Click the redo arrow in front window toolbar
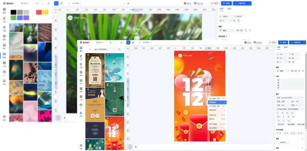The image size is (307, 151). pyautogui.click(x=115, y=42)
